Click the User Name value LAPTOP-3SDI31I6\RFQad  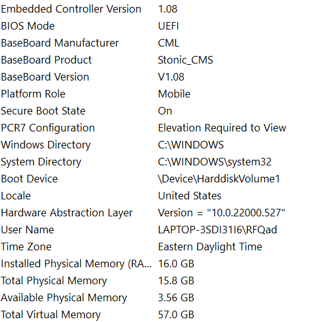point(218,230)
